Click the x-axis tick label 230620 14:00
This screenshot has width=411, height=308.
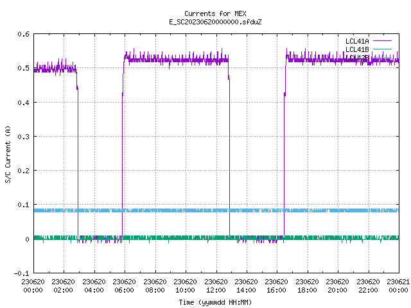pos(247,286)
